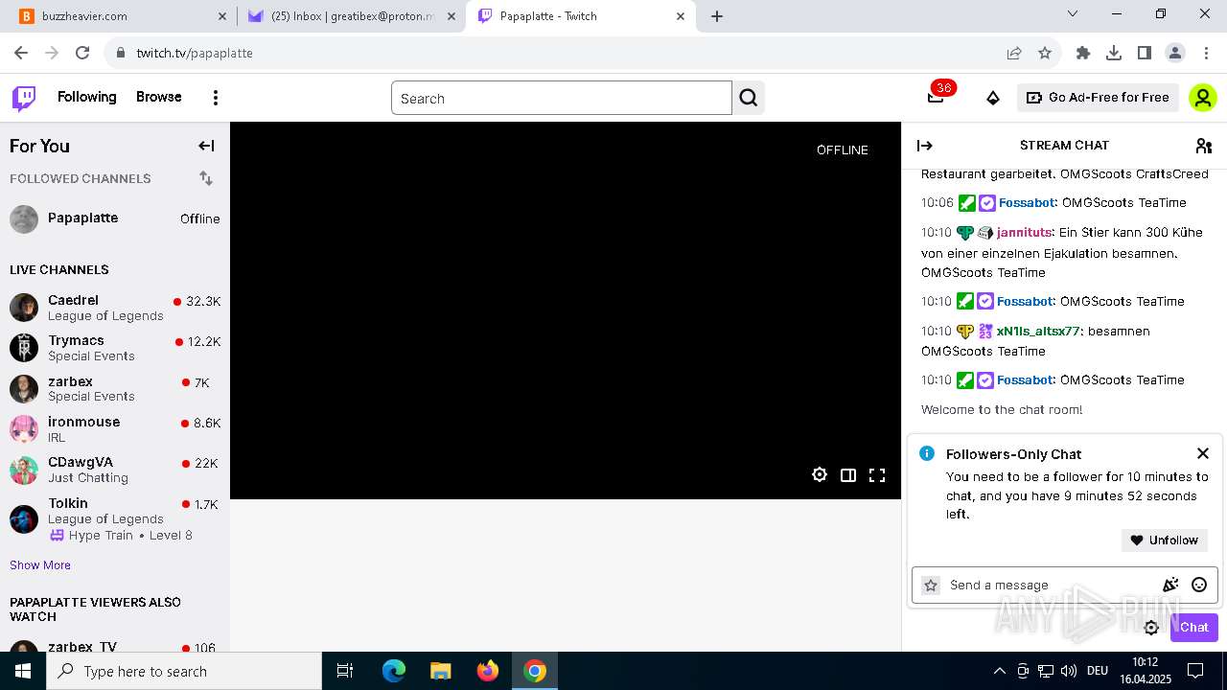Open the Windows notification center
This screenshot has width=1227, height=690.
(x=1195, y=671)
